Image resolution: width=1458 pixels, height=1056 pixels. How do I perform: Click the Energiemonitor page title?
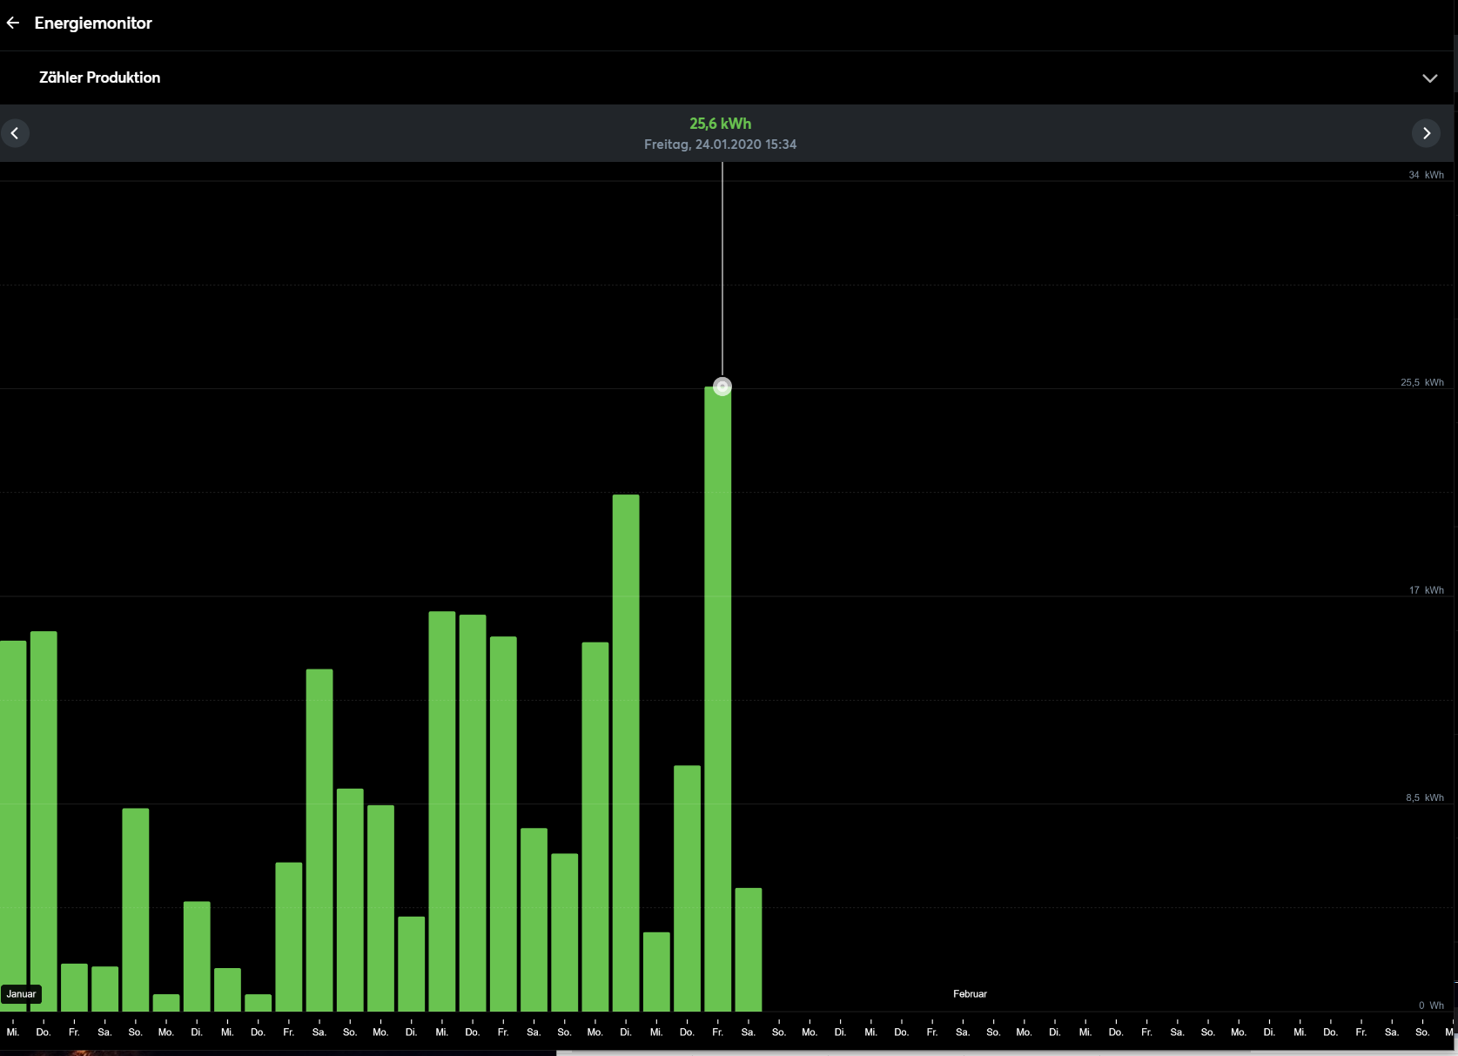coord(93,24)
